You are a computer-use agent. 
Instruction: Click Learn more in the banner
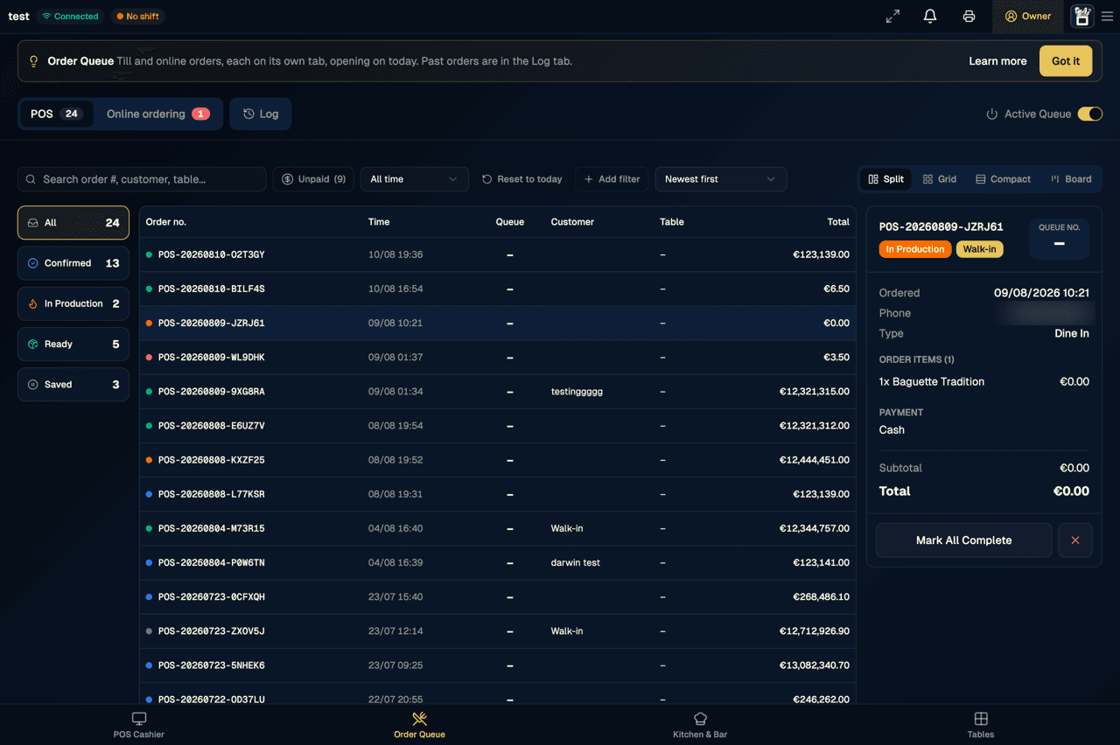997,61
